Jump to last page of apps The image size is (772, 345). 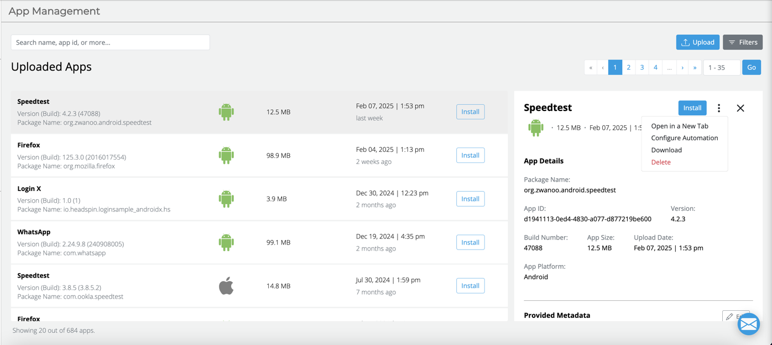click(695, 67)
